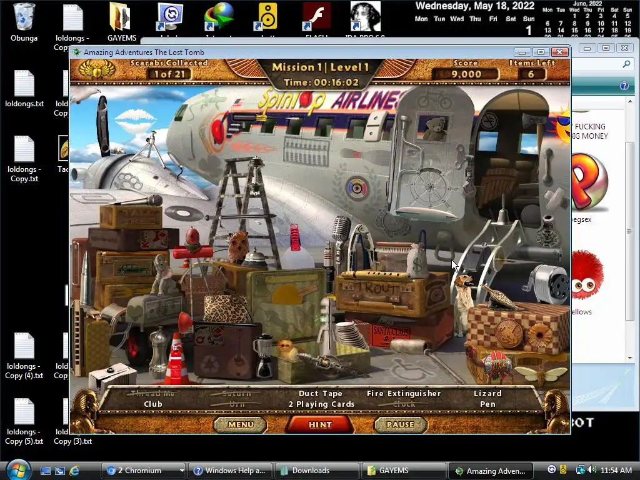Click the volume icon in system tray

tap(592, 470)
